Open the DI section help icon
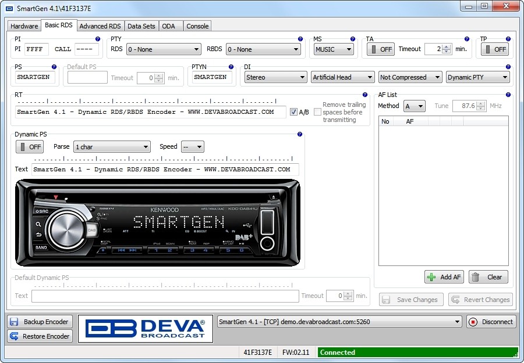Screen dimensions: 524x363 pyautogui.click(x=508, y=67)
